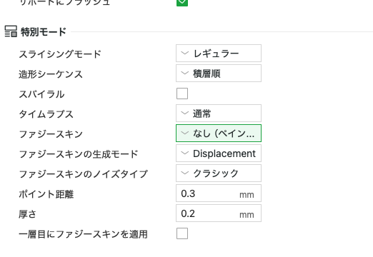Open the スライシングモード dropdown showing レギュラー
The width and height of the screenshot is (373, 257).
click(x=219, y=53)
